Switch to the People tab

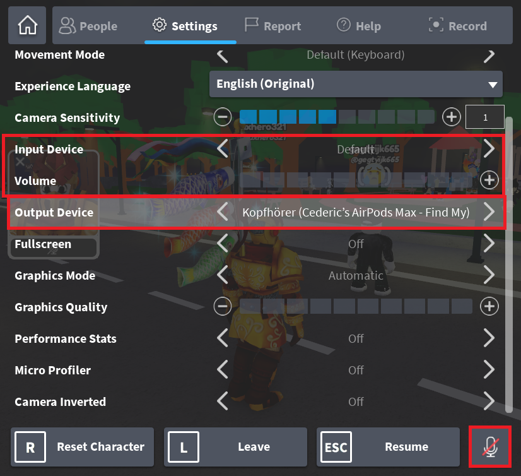click(88, 26)
